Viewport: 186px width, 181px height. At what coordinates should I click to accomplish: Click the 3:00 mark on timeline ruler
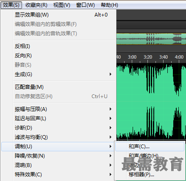coord(132,57)
